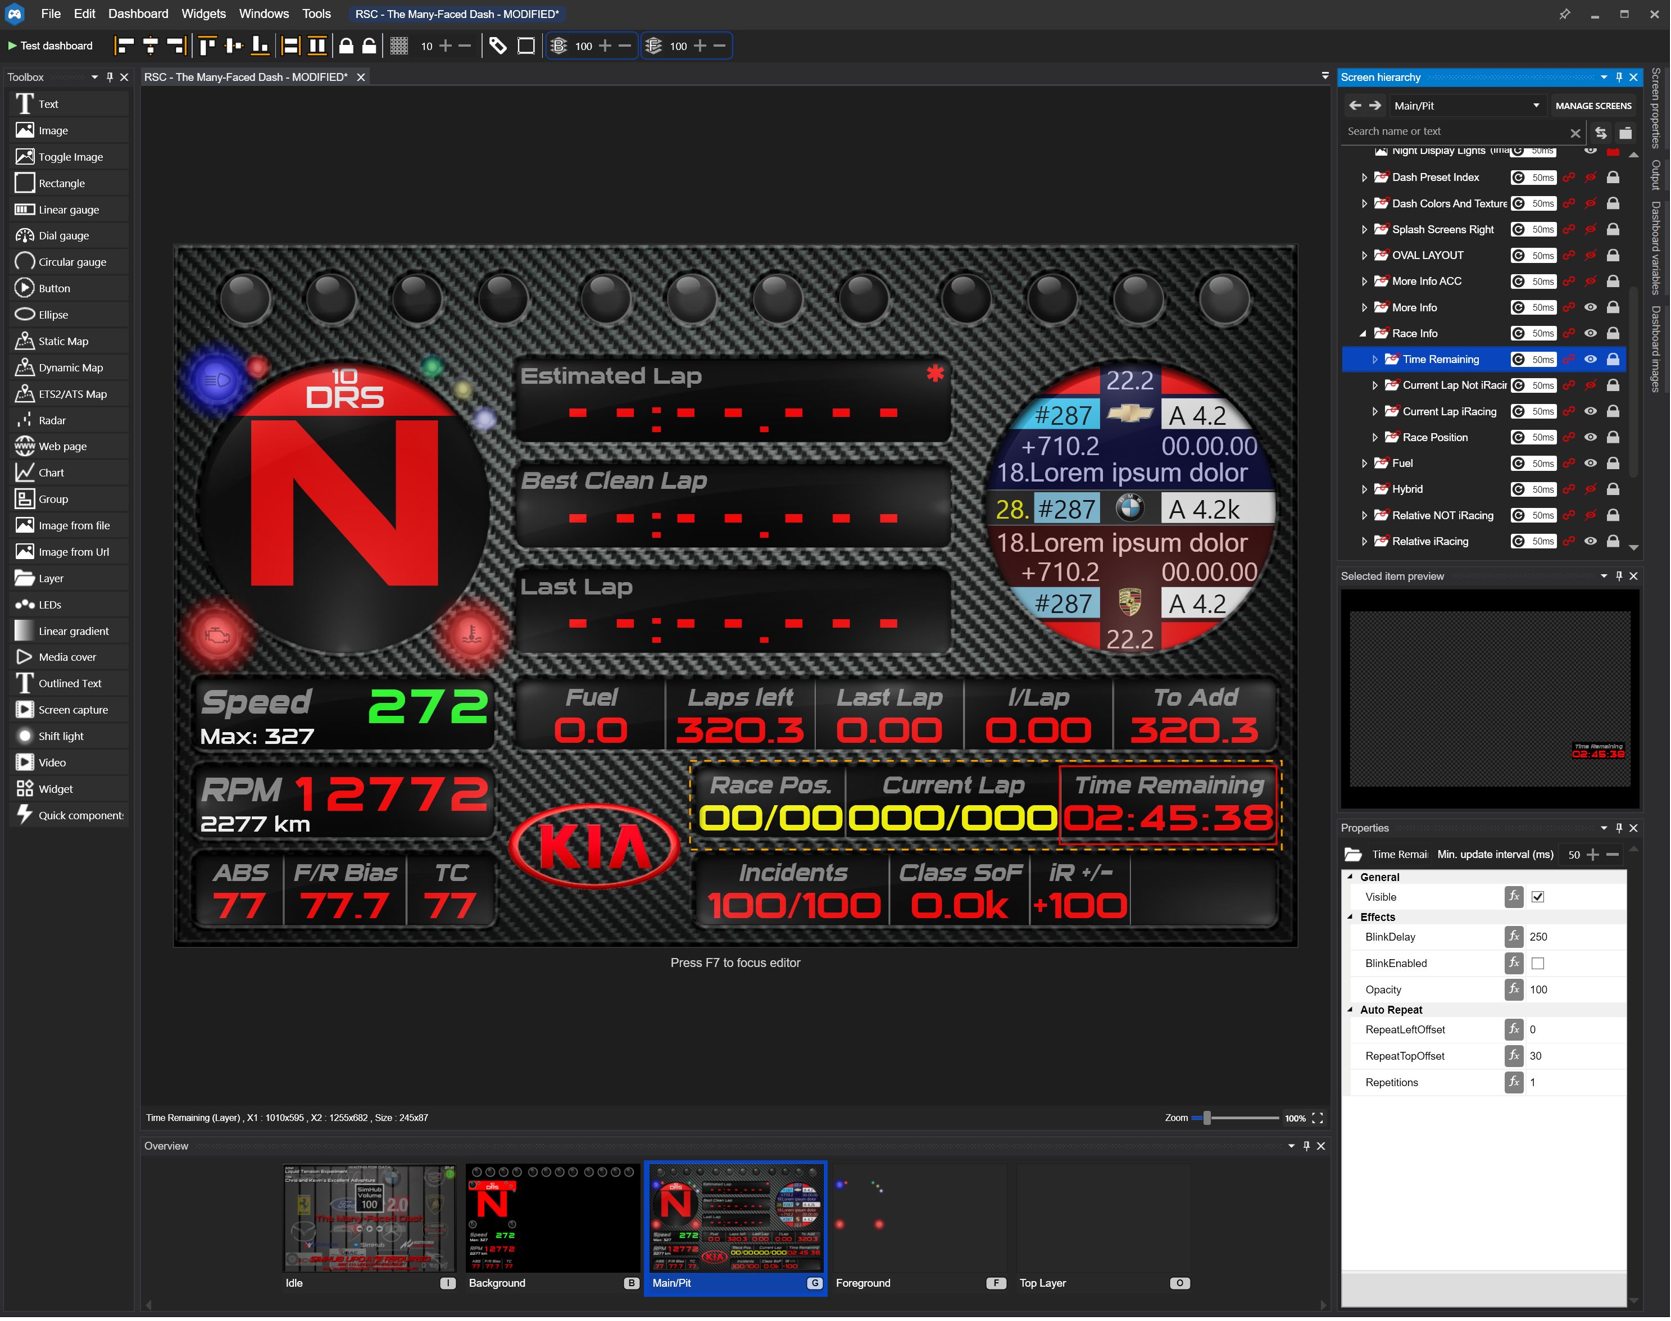Click the tag icon in toolbar
Image resolution: width=1671 pixels, height=1321 pixels.
click(498, 46)
